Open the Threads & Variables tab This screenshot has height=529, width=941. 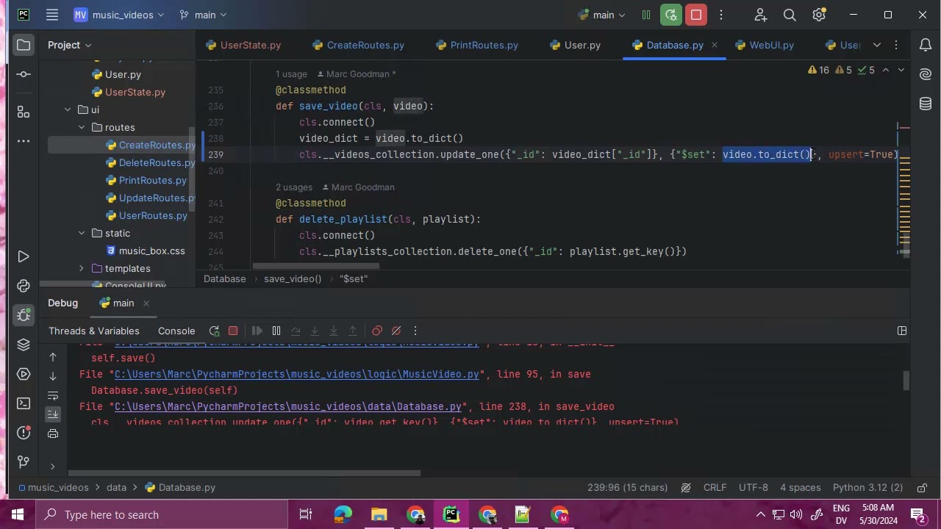[93, 331]
